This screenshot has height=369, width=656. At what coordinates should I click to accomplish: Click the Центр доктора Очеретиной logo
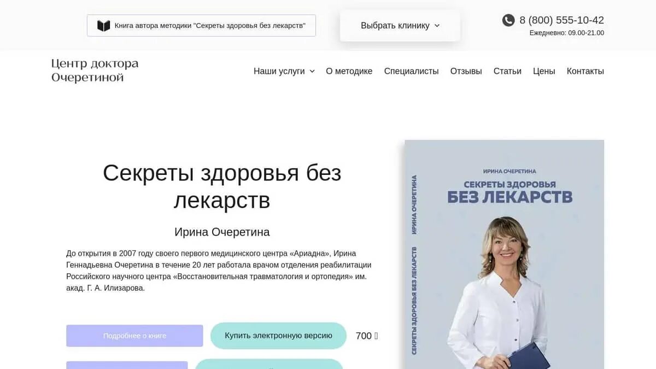[x=95, y=71]
